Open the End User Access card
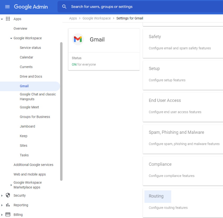This screenshot has width=223, height=218. [x=183, y=107]
